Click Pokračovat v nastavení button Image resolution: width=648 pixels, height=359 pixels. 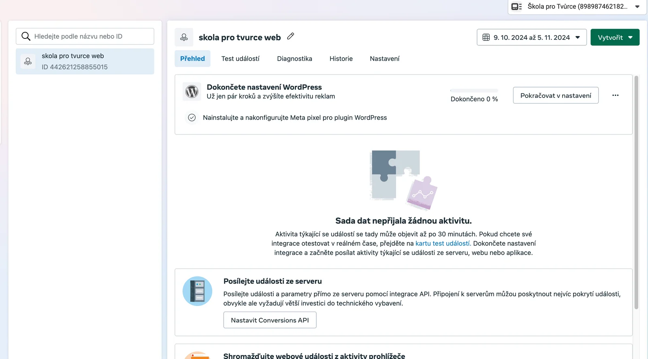(x=556, y=96)
